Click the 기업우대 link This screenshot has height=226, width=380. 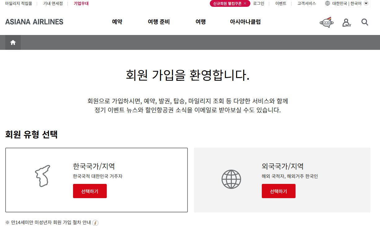click(81, 3)
